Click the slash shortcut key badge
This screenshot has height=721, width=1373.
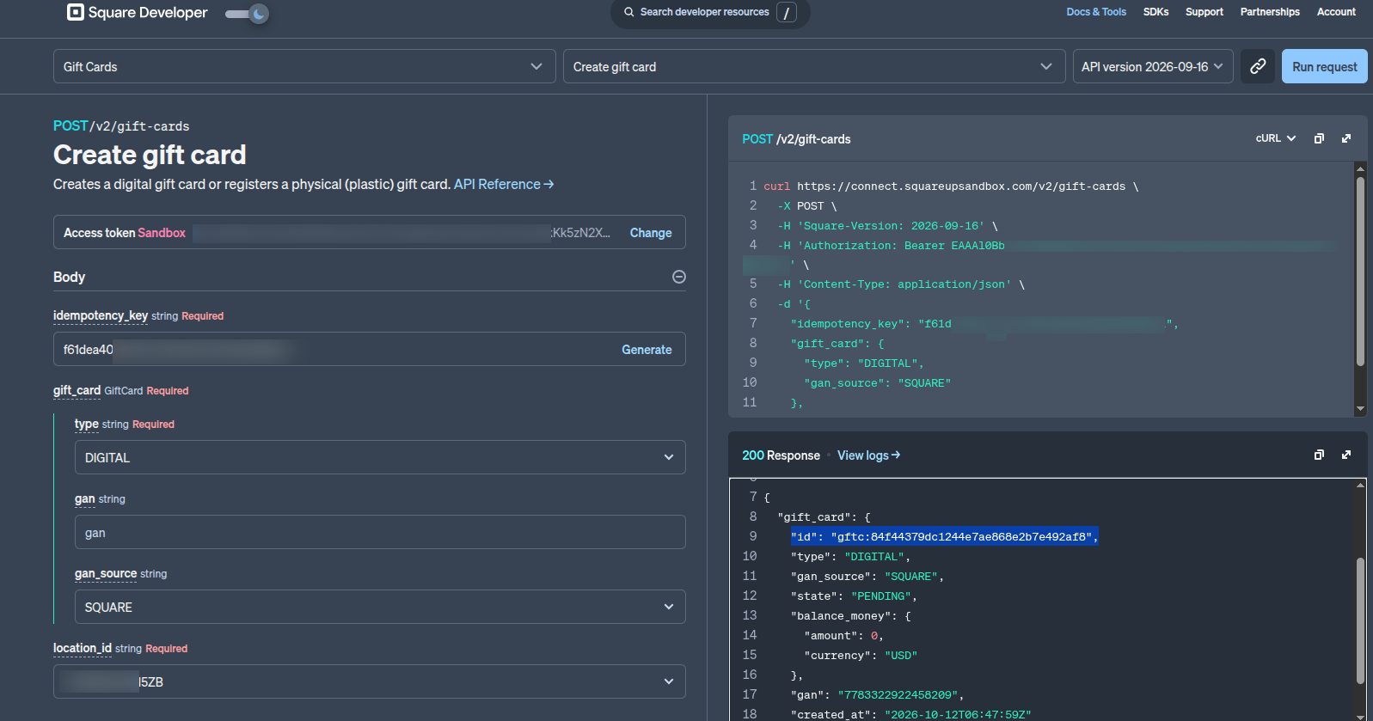point(787,12)
